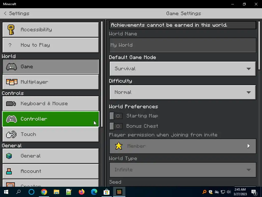
Task: Click the Keyboard & Mouse icon
Action: (x=11, y=104)
